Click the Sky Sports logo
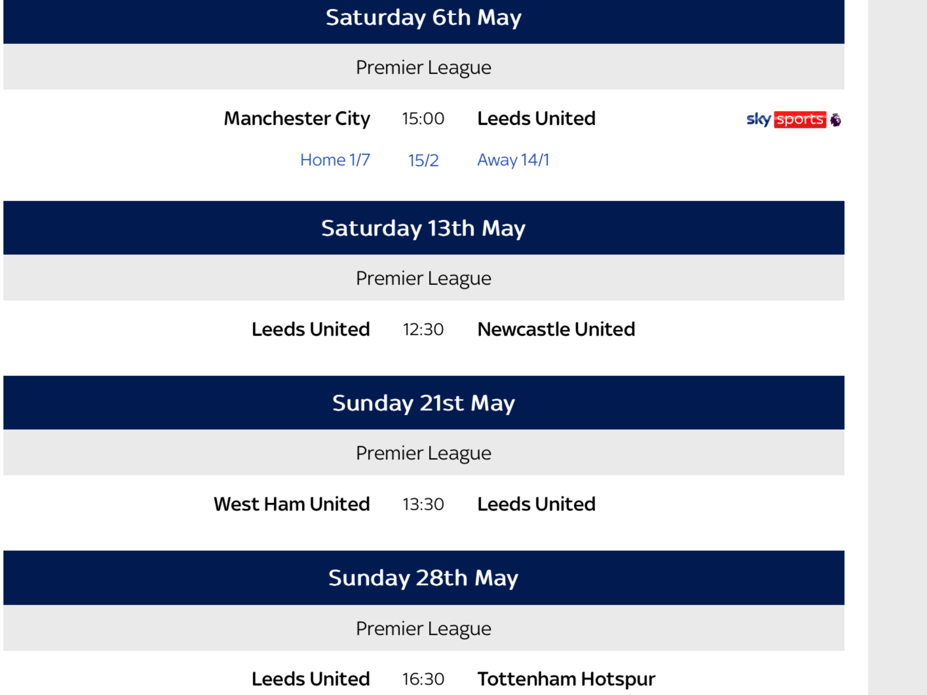 [786, 119]
